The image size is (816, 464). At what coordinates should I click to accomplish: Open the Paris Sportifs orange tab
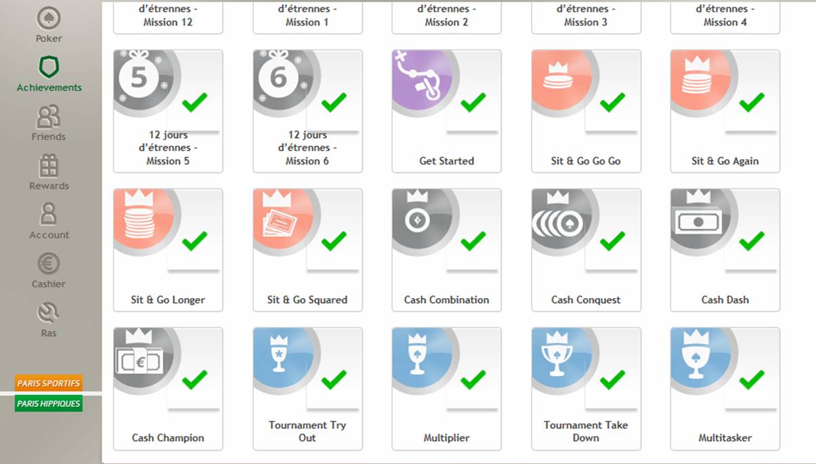tap(49, 383)
